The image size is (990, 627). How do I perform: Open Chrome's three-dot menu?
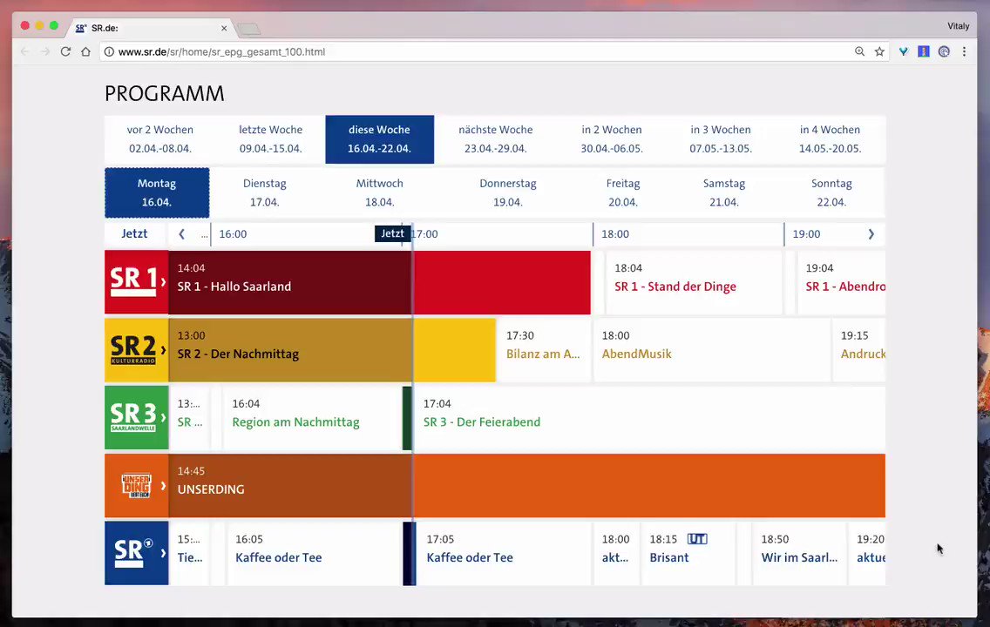(964, 51)
